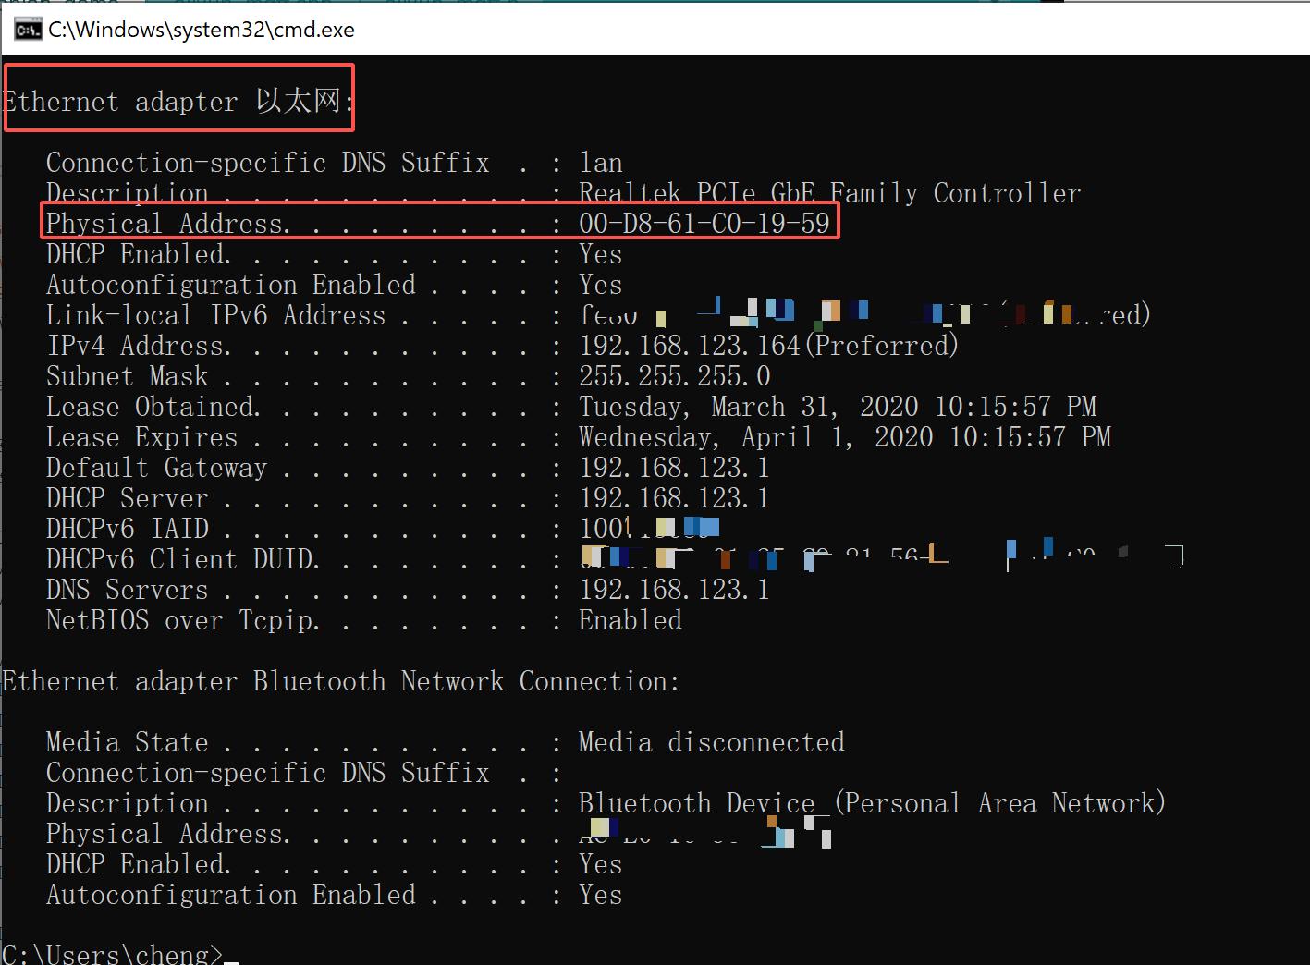Click the IPv4 address 192.168.123.164

coord(689,346)
